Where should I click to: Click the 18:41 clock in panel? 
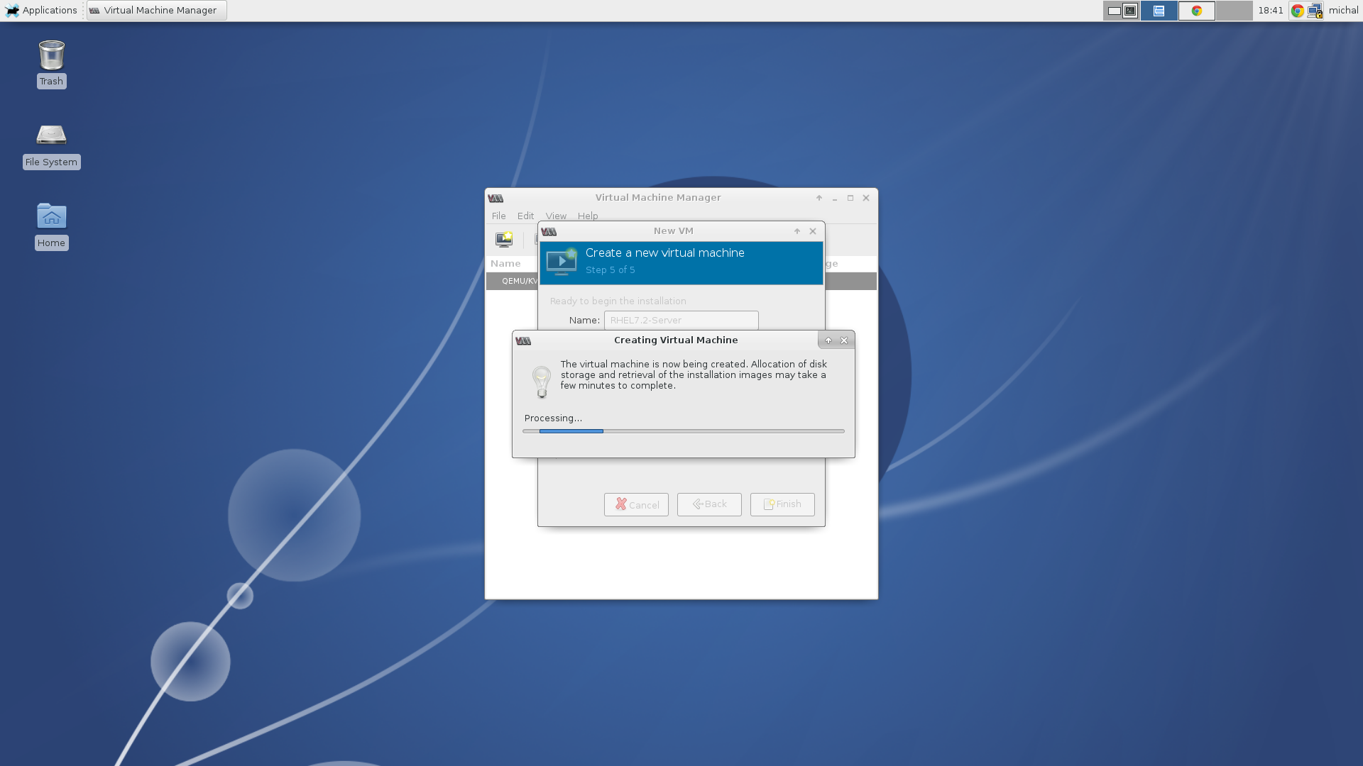coord(1270,10)
